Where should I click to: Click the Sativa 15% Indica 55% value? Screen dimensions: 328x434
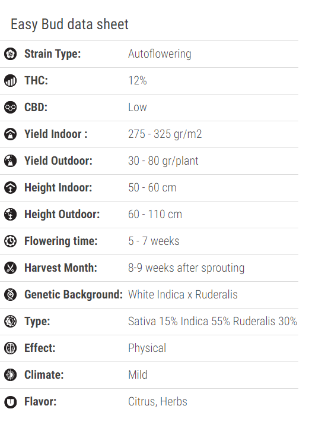[179, 322]
